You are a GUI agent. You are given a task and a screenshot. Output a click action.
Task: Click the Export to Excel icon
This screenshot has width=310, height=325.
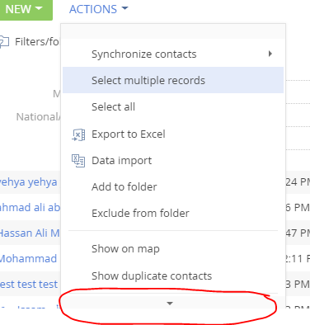[x=78, y=134]
